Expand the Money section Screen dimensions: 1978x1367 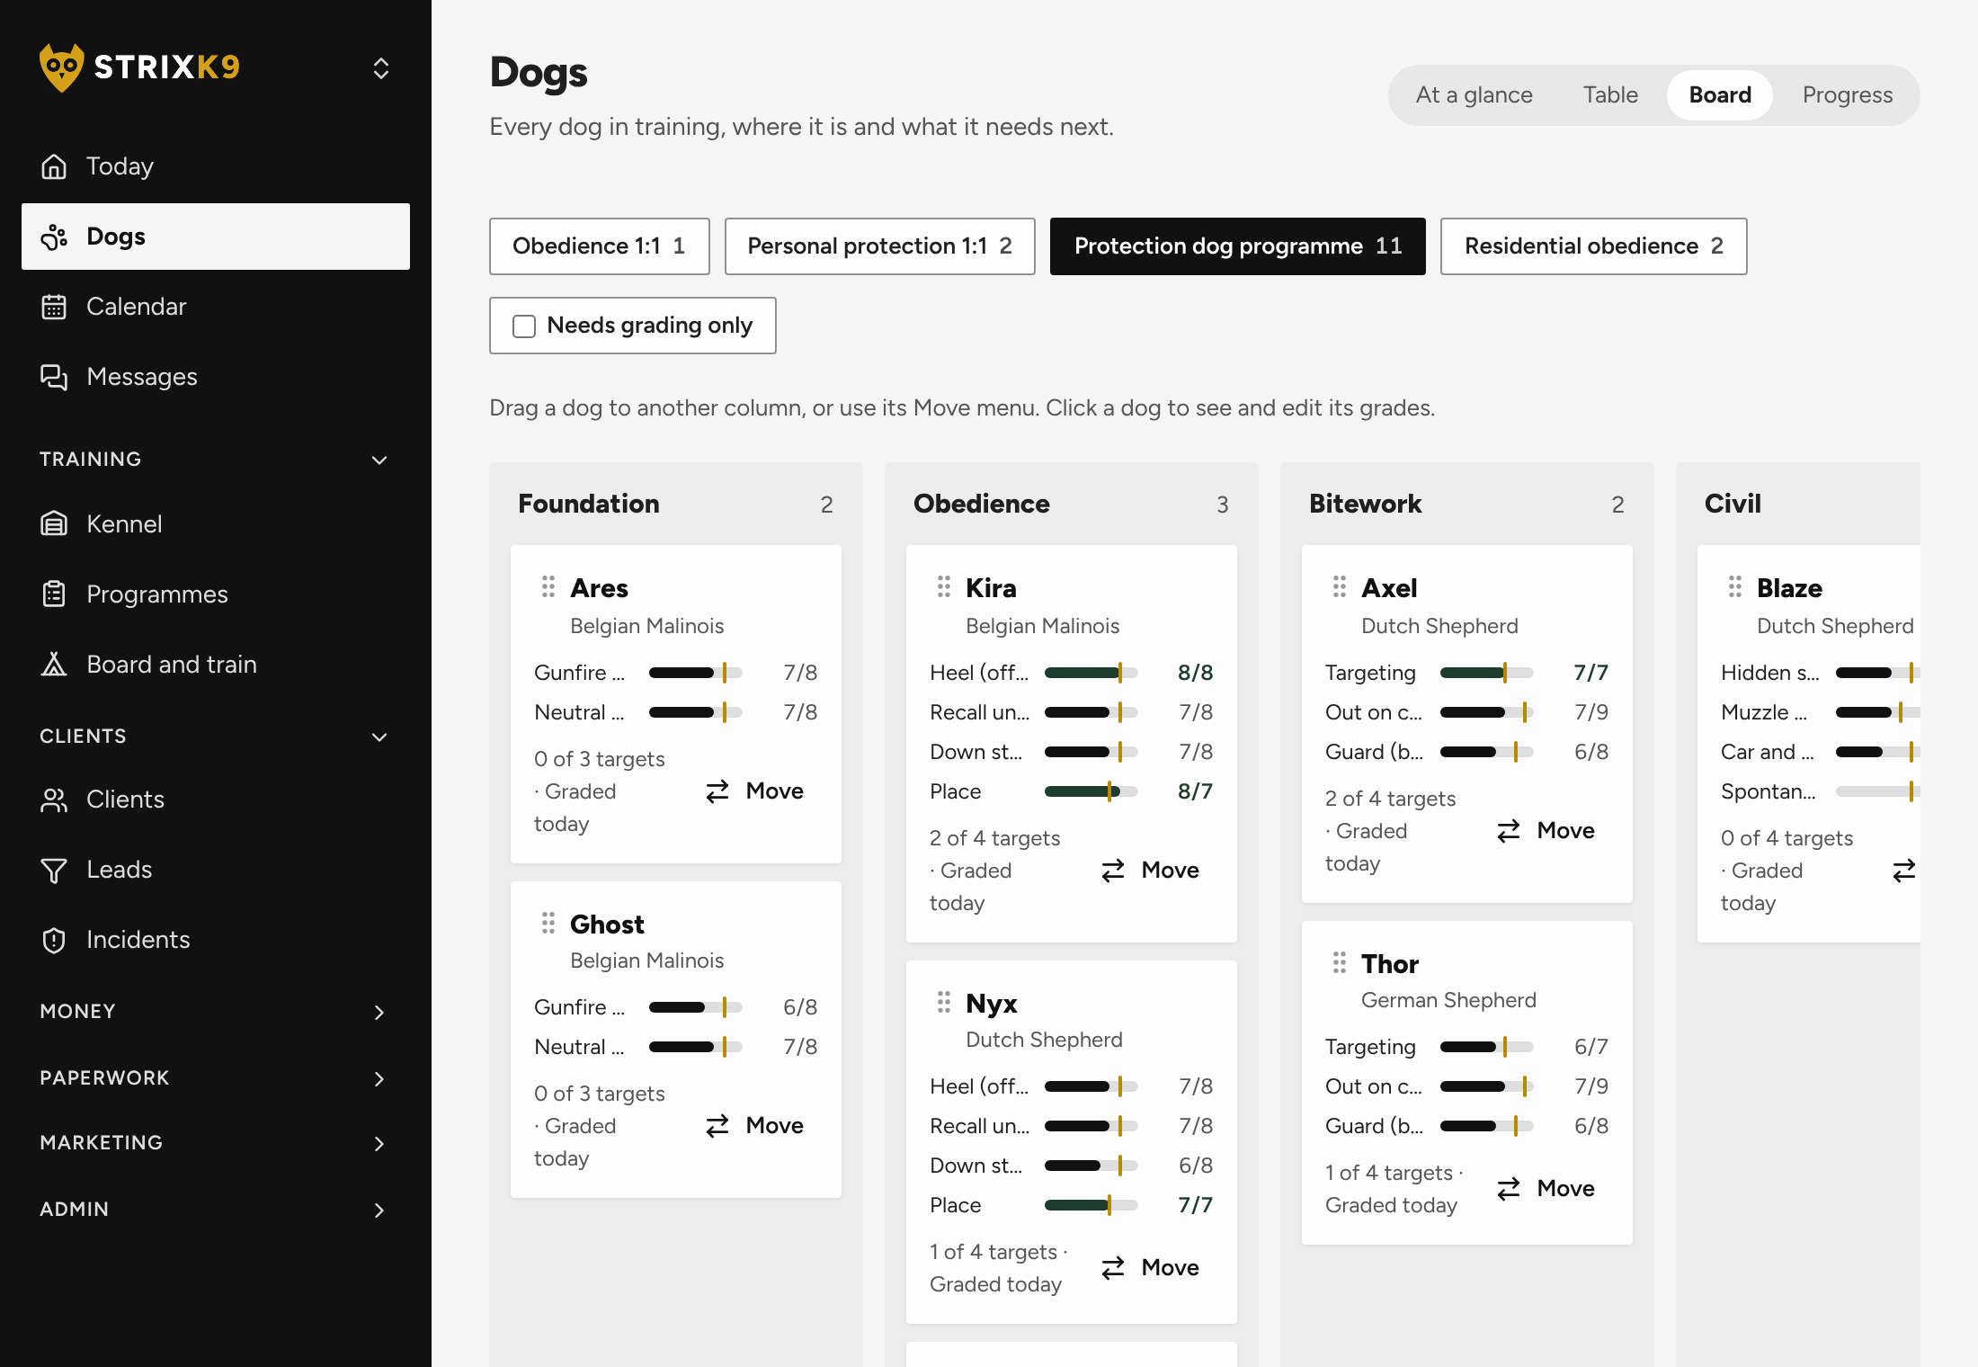[x=216, y=1012]
